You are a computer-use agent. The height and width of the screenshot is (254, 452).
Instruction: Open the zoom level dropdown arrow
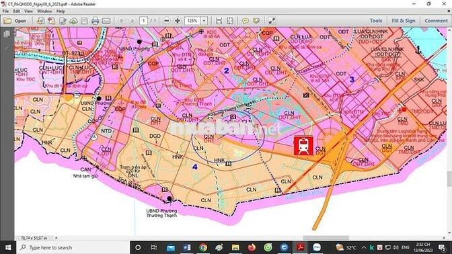pos(204,21)
